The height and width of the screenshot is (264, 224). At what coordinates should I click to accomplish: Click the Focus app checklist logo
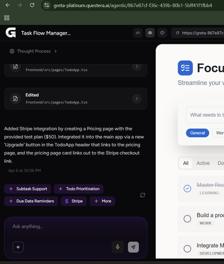[x=185, y=68]
